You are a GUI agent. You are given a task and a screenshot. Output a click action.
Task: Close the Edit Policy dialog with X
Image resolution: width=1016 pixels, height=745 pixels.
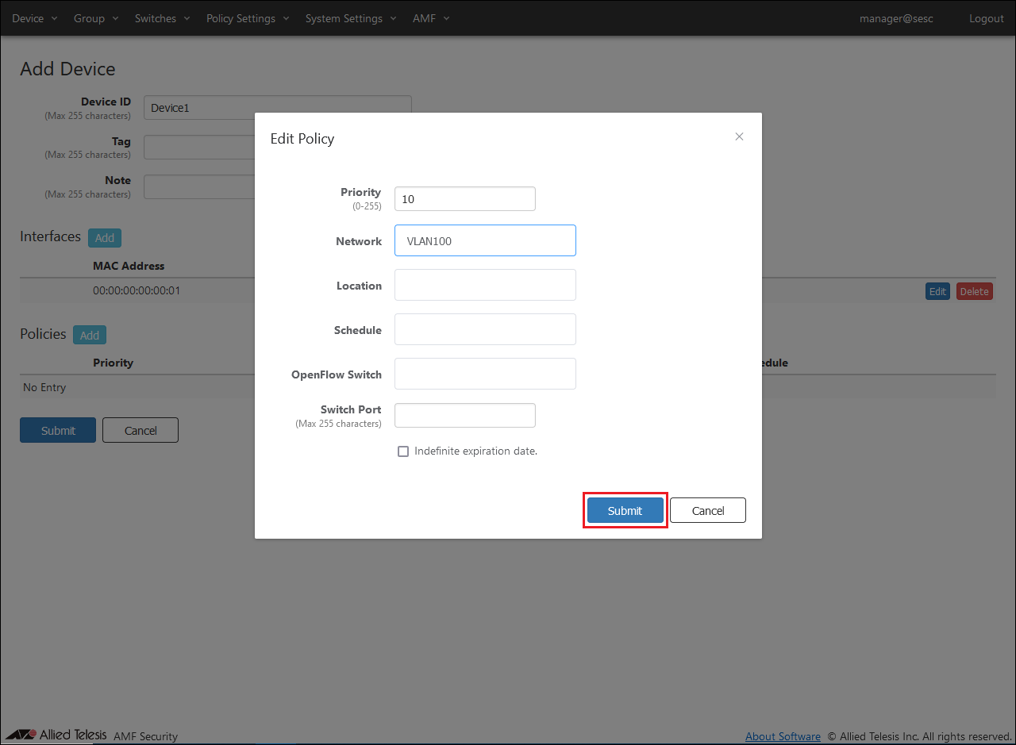tap(739, 136)
